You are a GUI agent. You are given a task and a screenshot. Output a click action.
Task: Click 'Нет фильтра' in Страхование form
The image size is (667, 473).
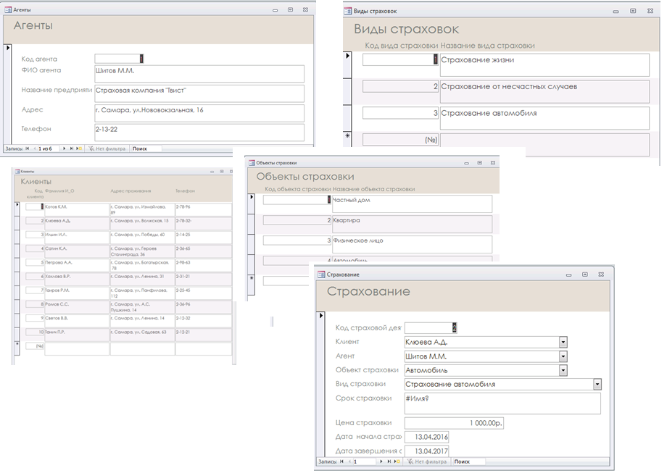pos(426,461)
